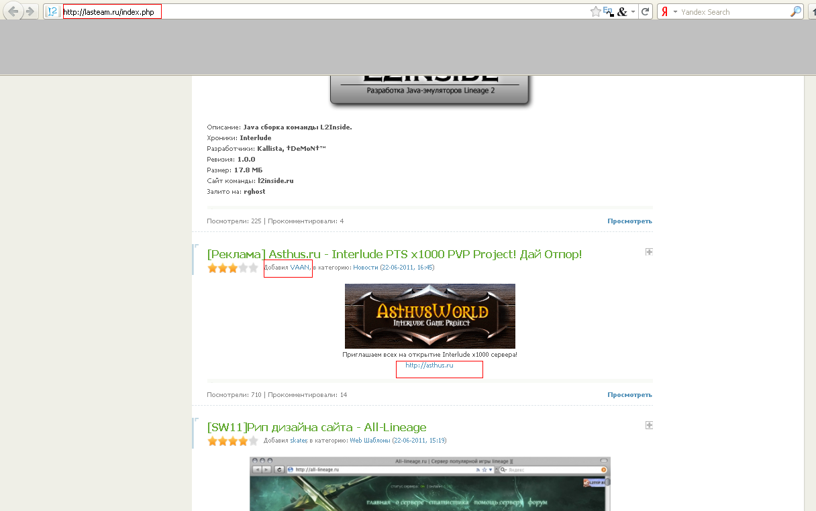This screenshot has height=511, width=816.
Task: Follow the http://asthus.ru link
Action: 429,365
